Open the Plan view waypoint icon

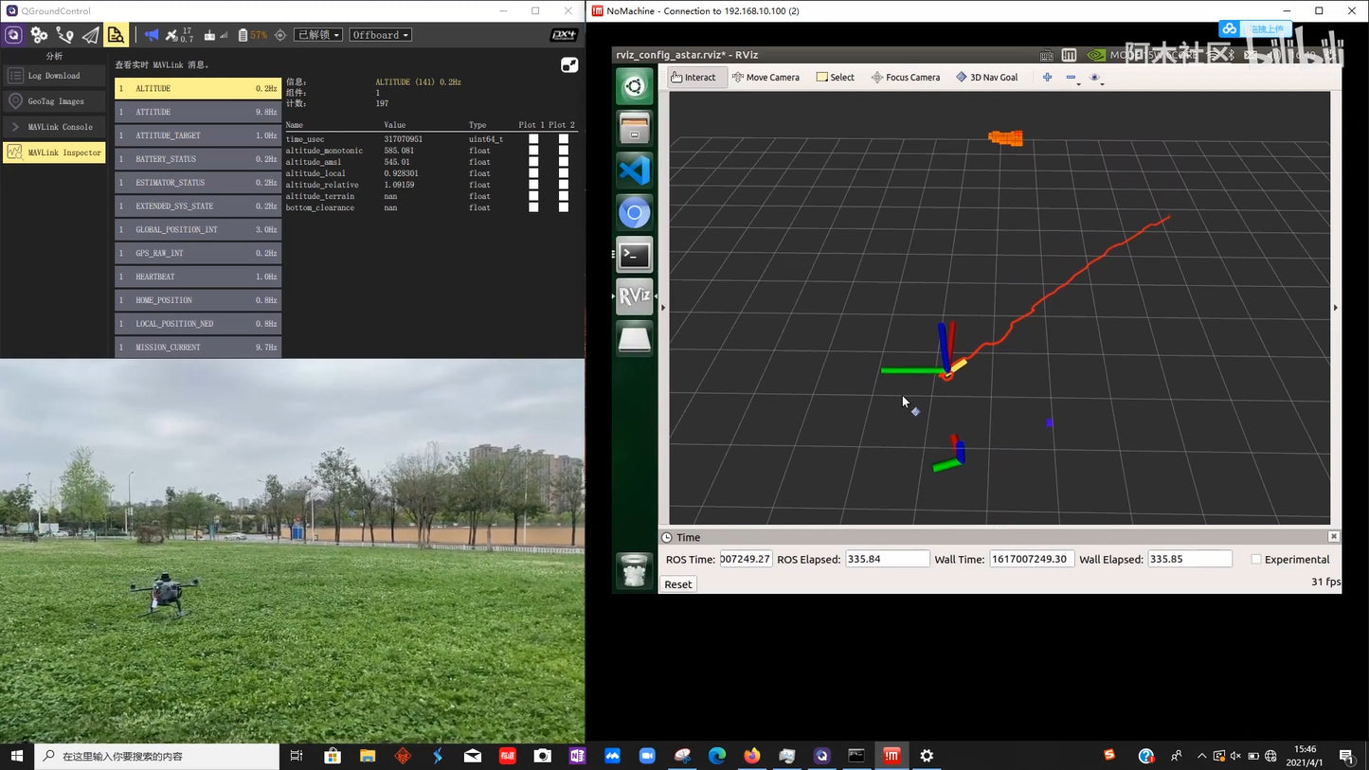click(x=64, y=35)
